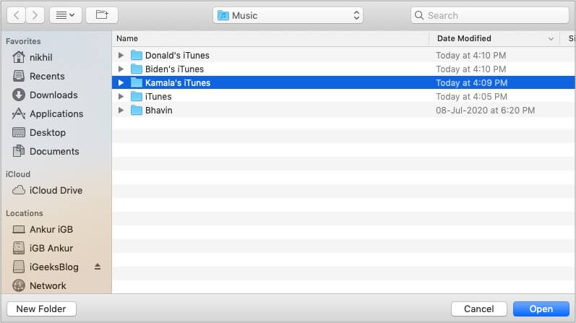The height and width of the screenshot is (323, 576).
Task: Eject the iGeeksBlog volume
Action: [98, 267]
